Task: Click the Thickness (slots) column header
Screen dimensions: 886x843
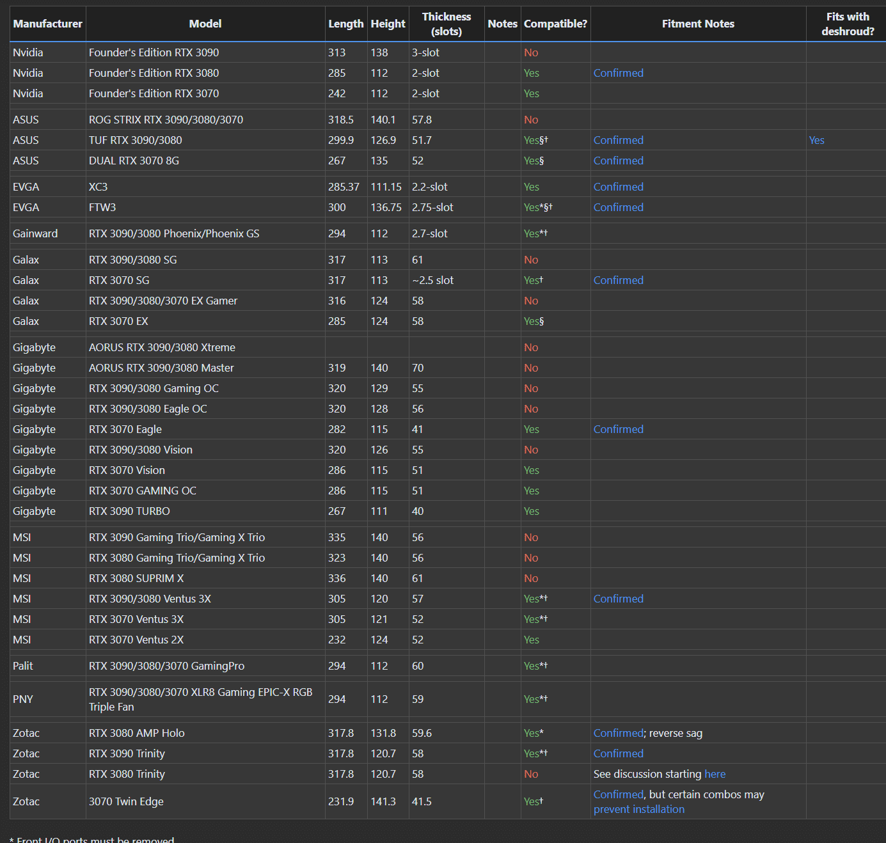Action: point(447,24)
